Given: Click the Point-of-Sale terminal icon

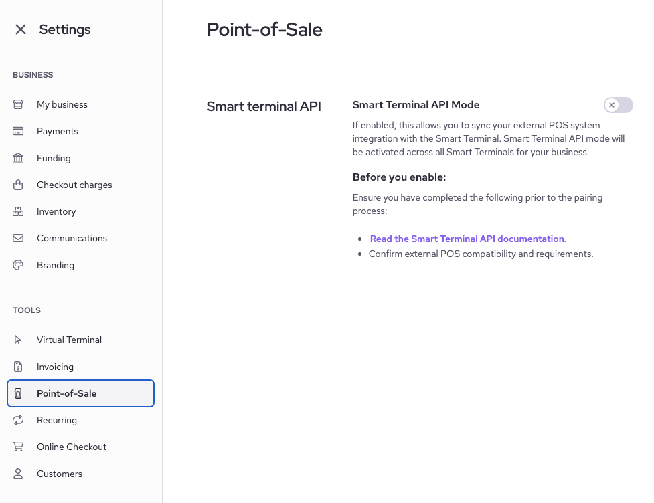Looking at the screenshot, I should pos(18,393).
